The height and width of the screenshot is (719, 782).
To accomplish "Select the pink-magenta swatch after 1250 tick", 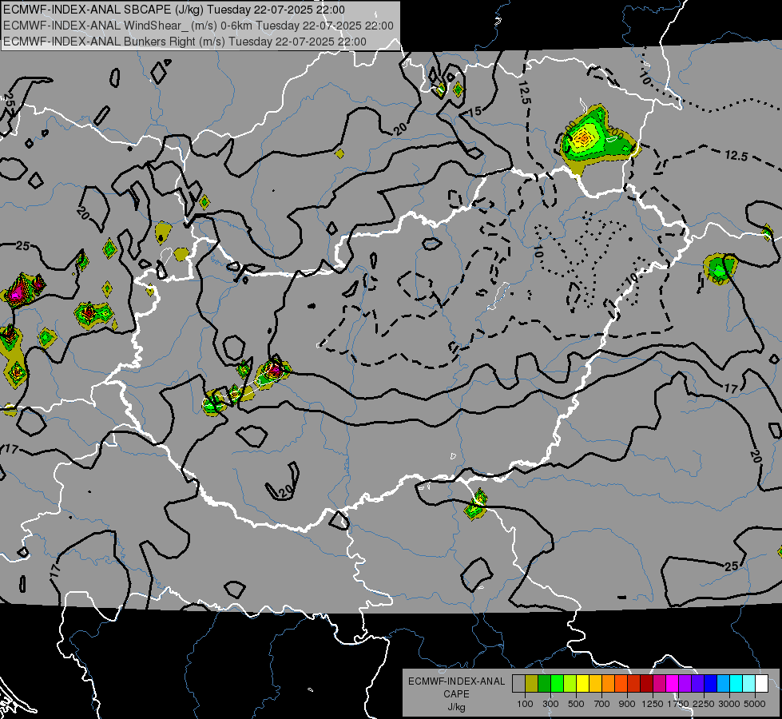I will (x=659, y=683).
